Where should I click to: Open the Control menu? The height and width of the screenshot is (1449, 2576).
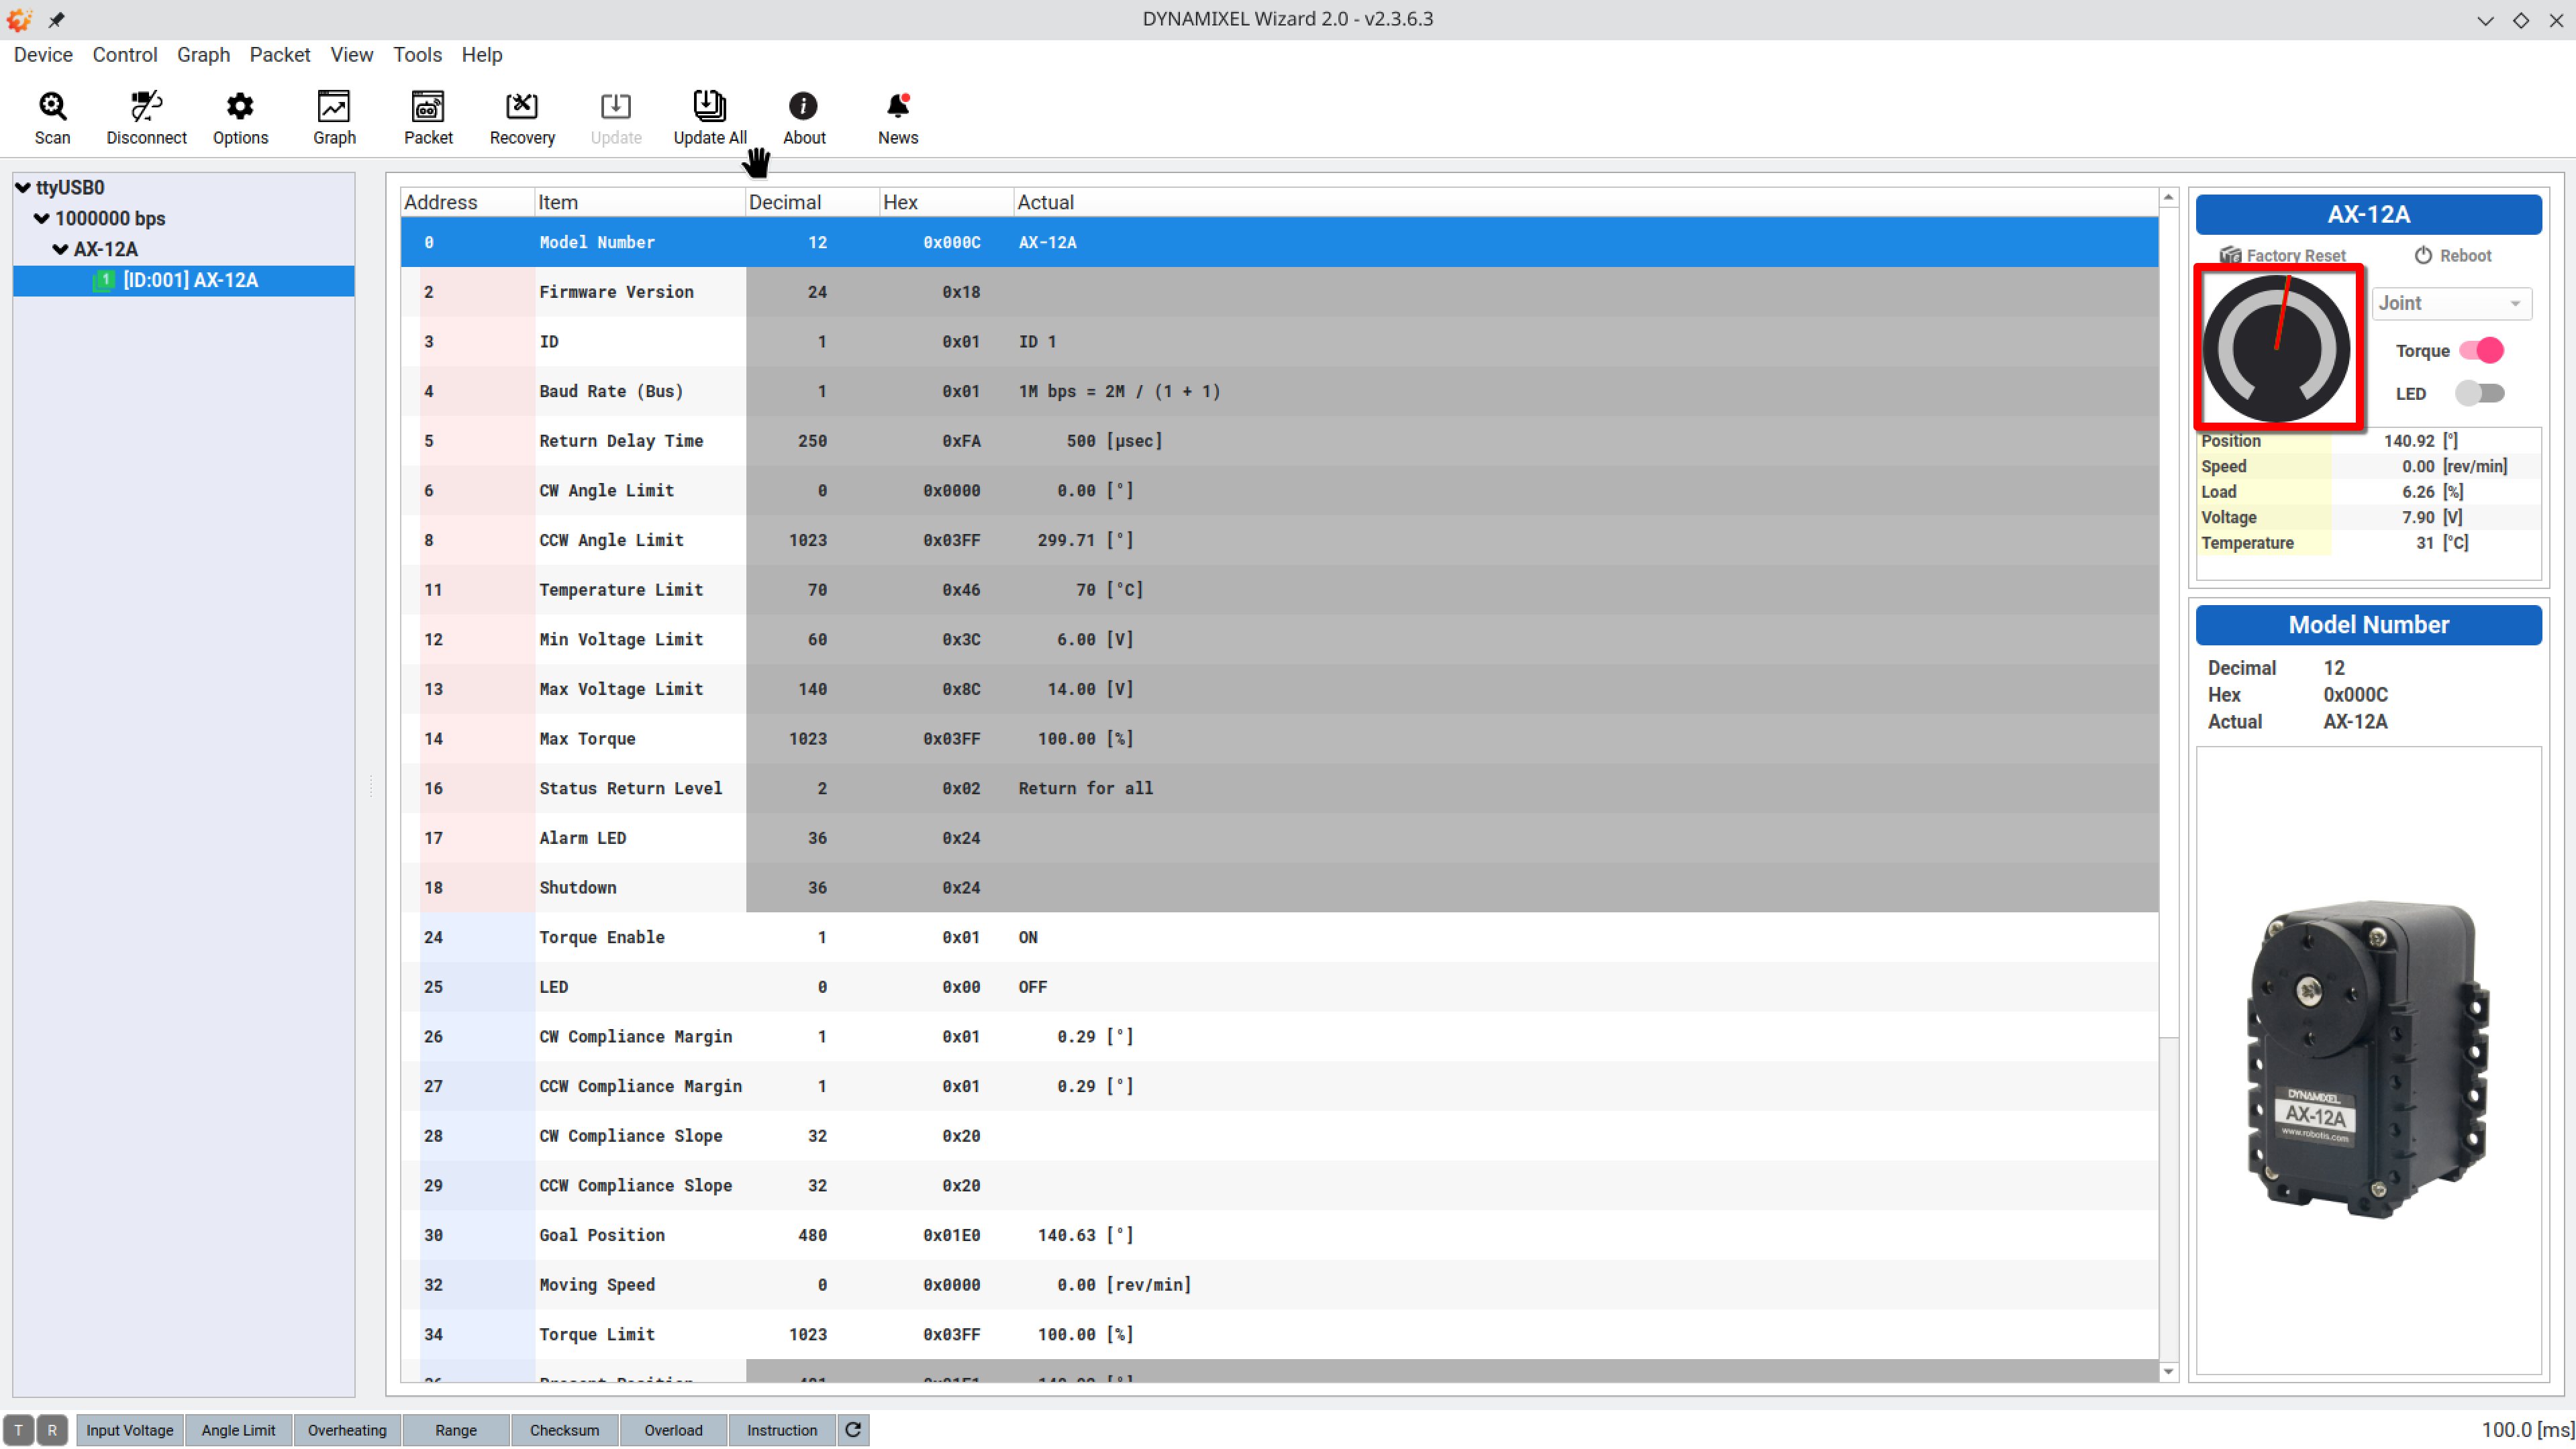tap(125, 55)
